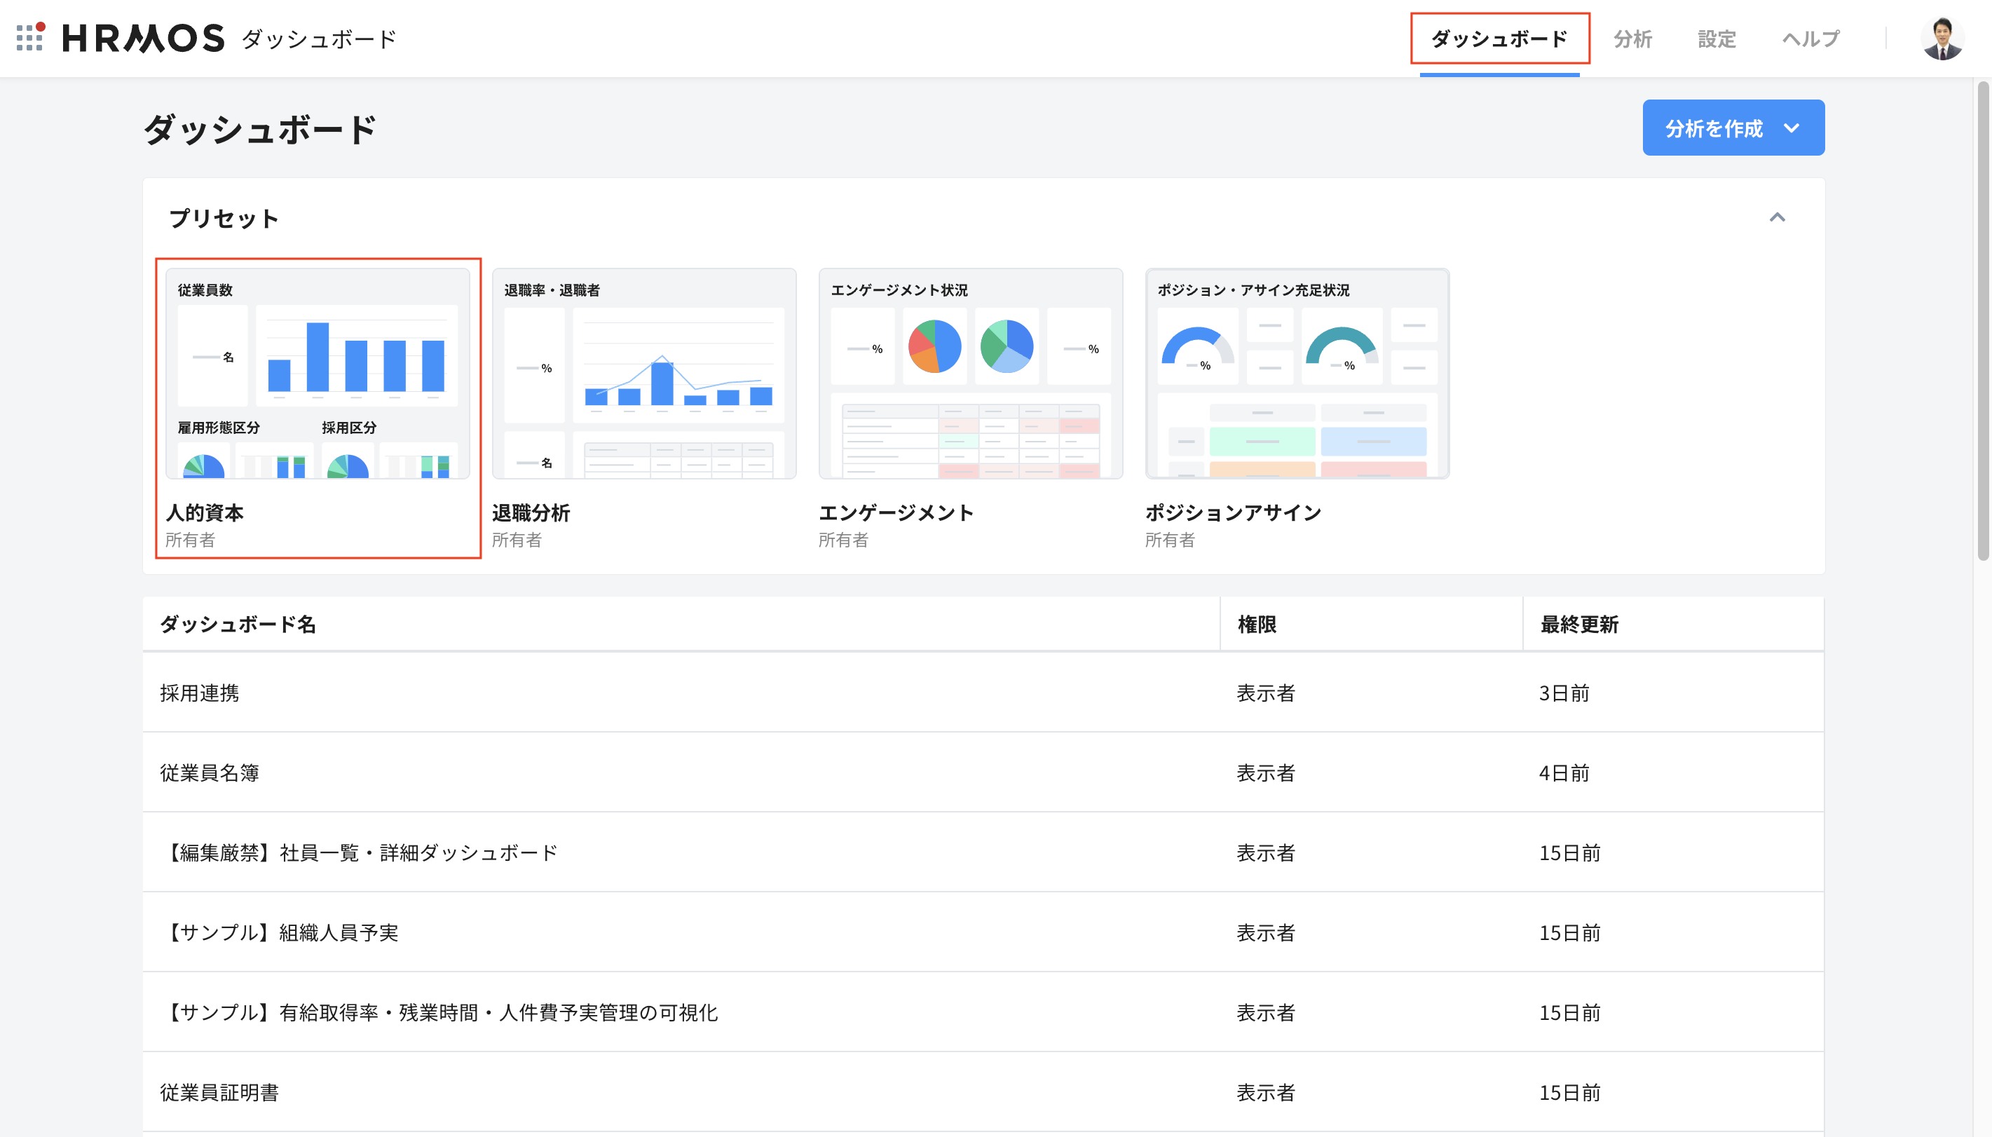Open the 従業員証明書 dashboard
Screen dimensions: 1992x1137
pyautogui.click(x=219, y=1091)
